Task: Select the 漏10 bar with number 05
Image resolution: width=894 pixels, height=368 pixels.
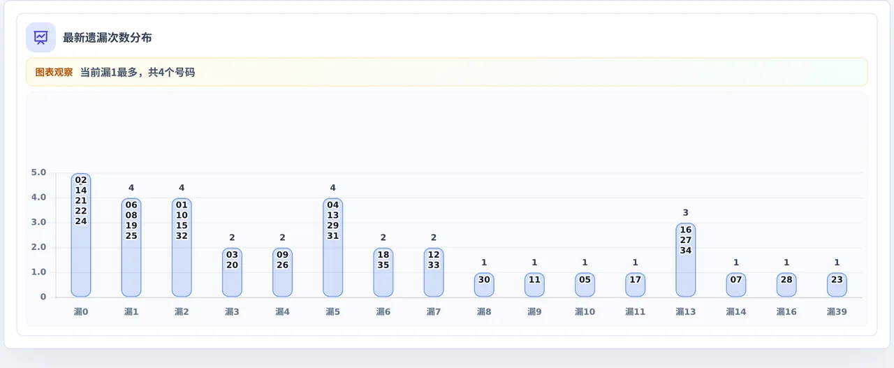Action: [x=585, y=285]
